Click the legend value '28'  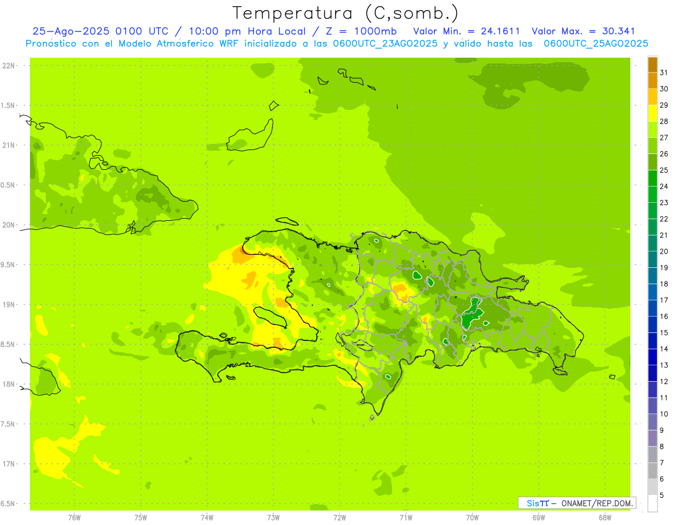pos(664,121)
